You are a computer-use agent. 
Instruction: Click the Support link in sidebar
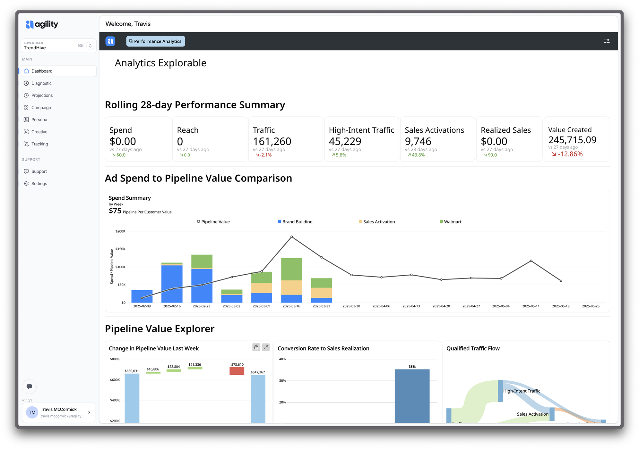coord(39,171)
